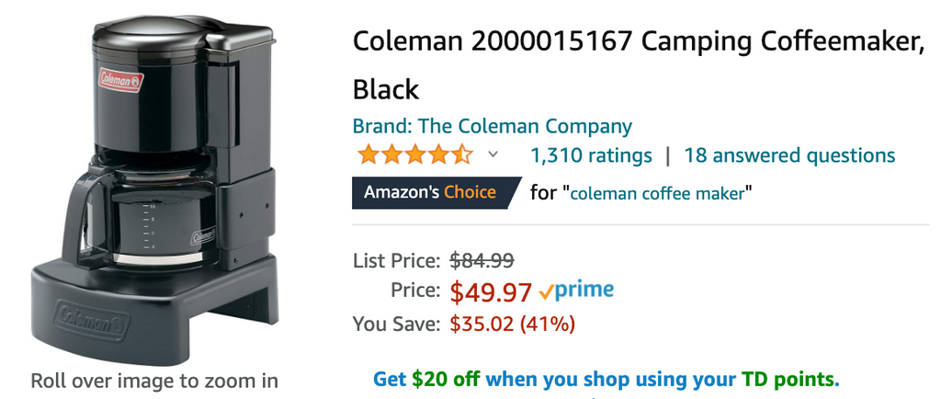Click the "Roll over image to zoom in" caption
This screenshot has height=399, width=941.
click(154, 380)
